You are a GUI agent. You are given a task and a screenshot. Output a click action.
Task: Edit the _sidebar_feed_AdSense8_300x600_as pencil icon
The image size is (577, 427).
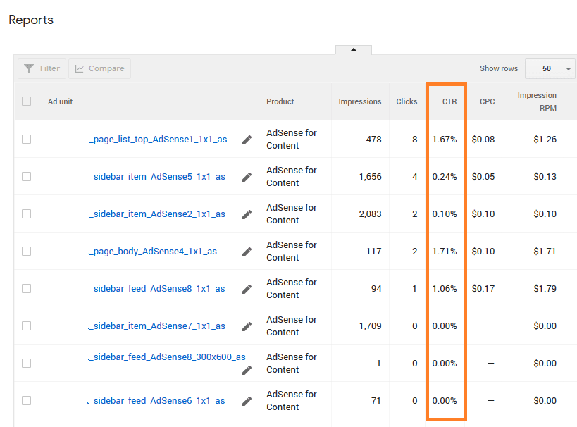point(247,370)
